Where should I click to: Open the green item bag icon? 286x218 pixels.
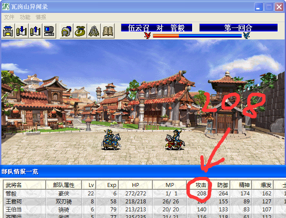pos(80,31)
